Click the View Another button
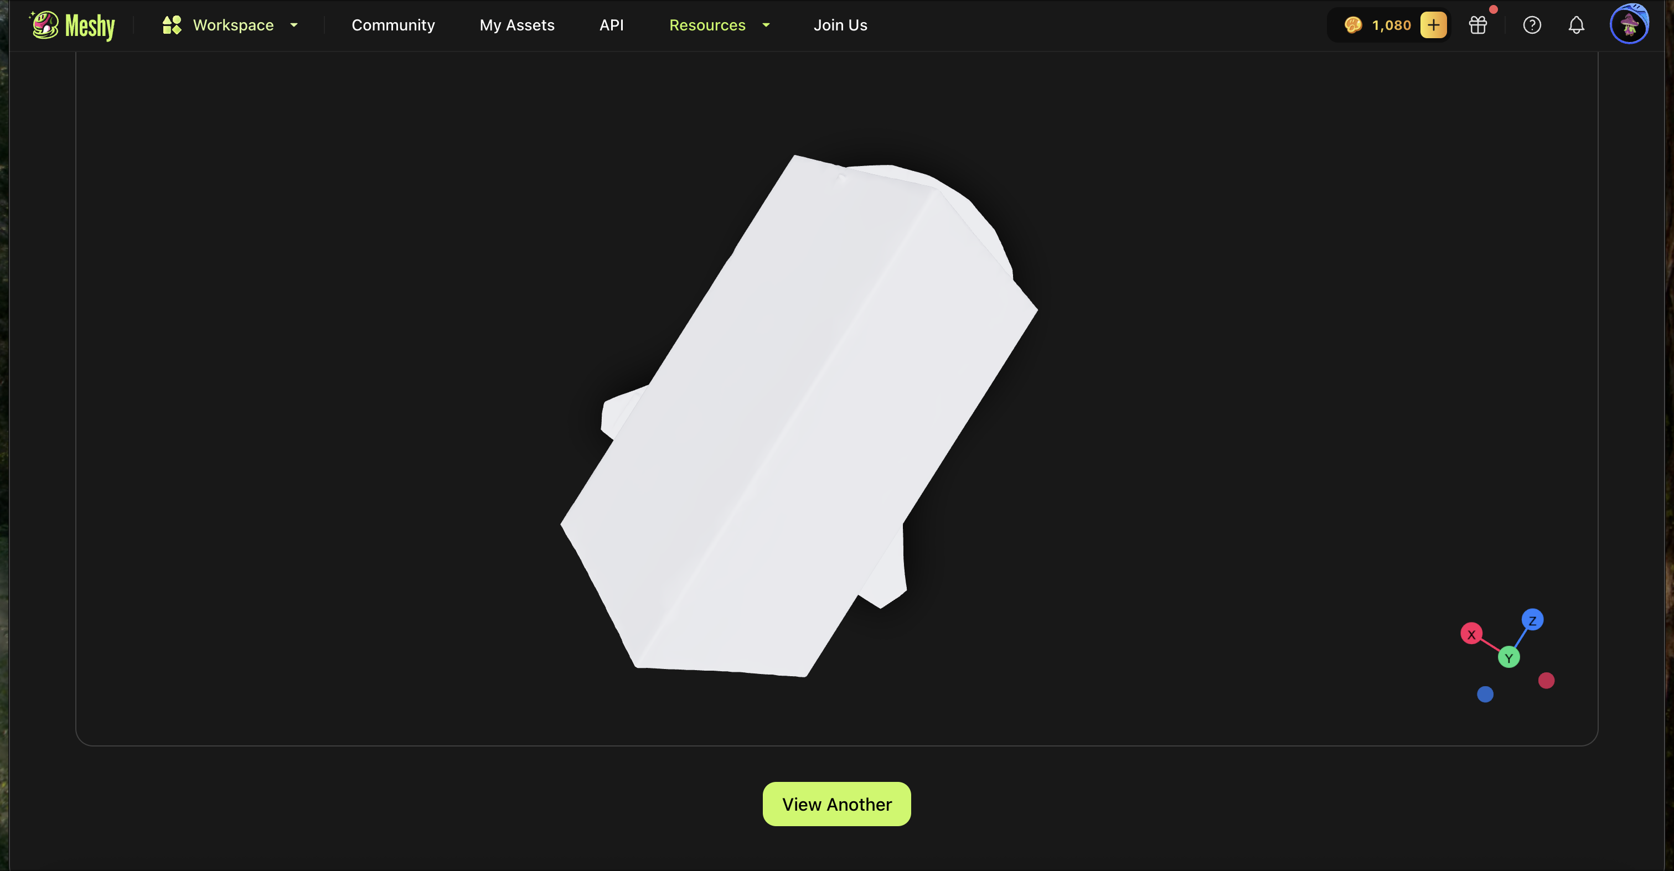 836,804
